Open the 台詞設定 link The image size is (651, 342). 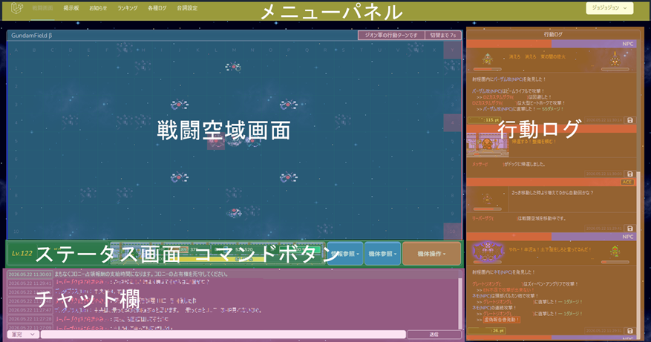(187, 8)
